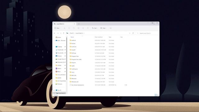Click the Paste clipboard icon in toolbar

click(x=74, y=28)
